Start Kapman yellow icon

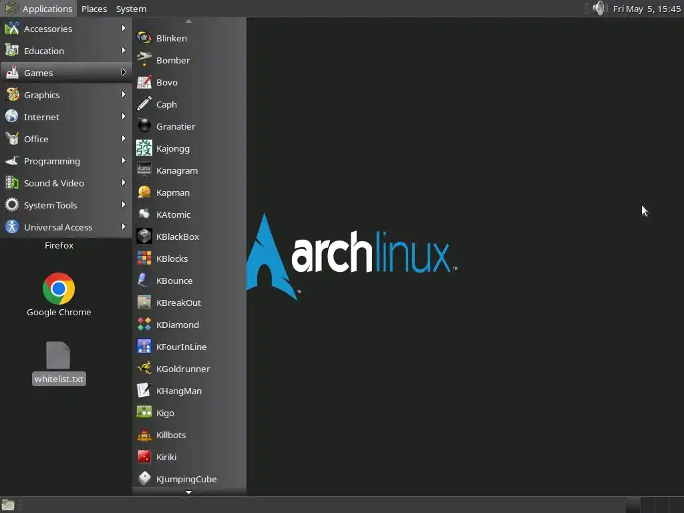(x=144, y=192)
